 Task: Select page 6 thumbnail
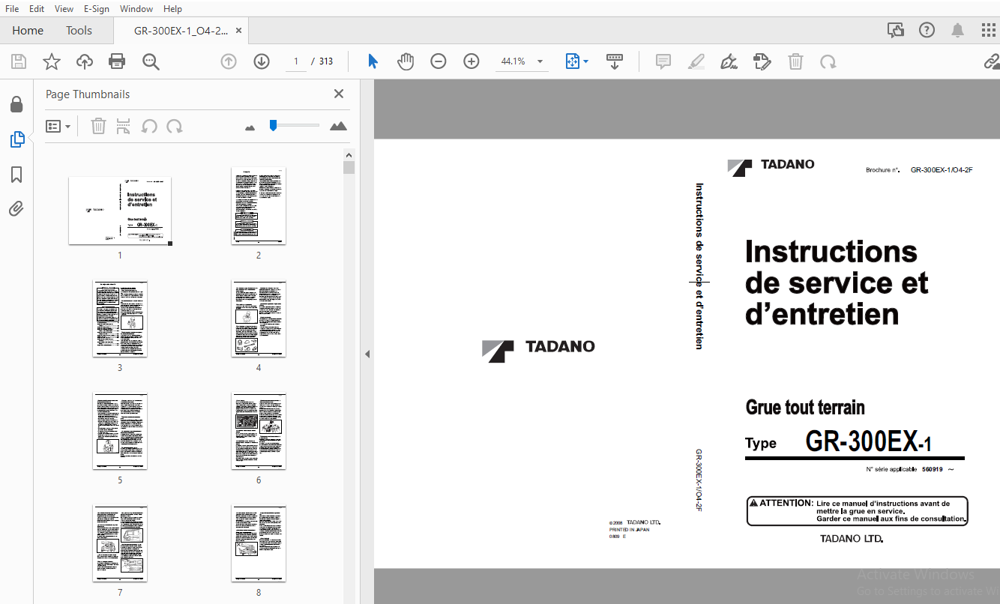259,431
